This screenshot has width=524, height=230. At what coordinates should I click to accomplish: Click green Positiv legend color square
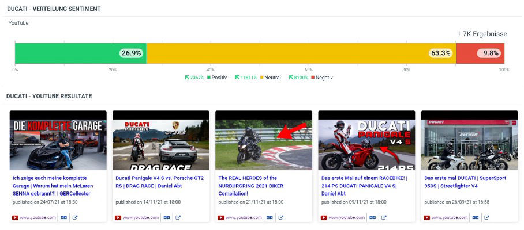click(x=208, y=78)
